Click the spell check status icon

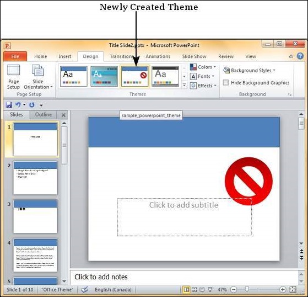[84, 289]
